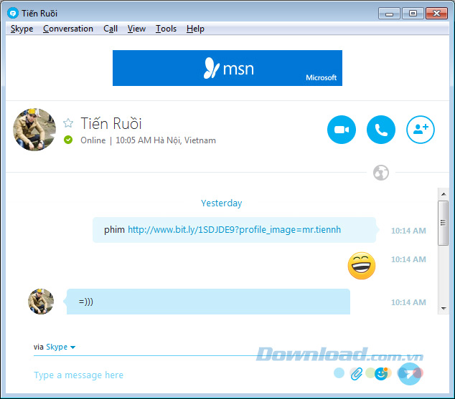
Task: Expand the via Skype dropdown
Action: click(61, 347)
